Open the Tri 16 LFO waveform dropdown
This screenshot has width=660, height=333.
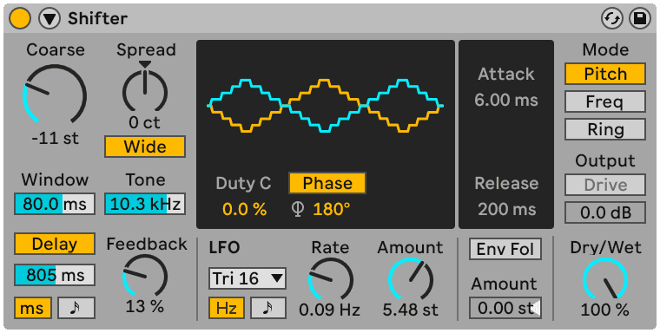click(x=247, y=278)
